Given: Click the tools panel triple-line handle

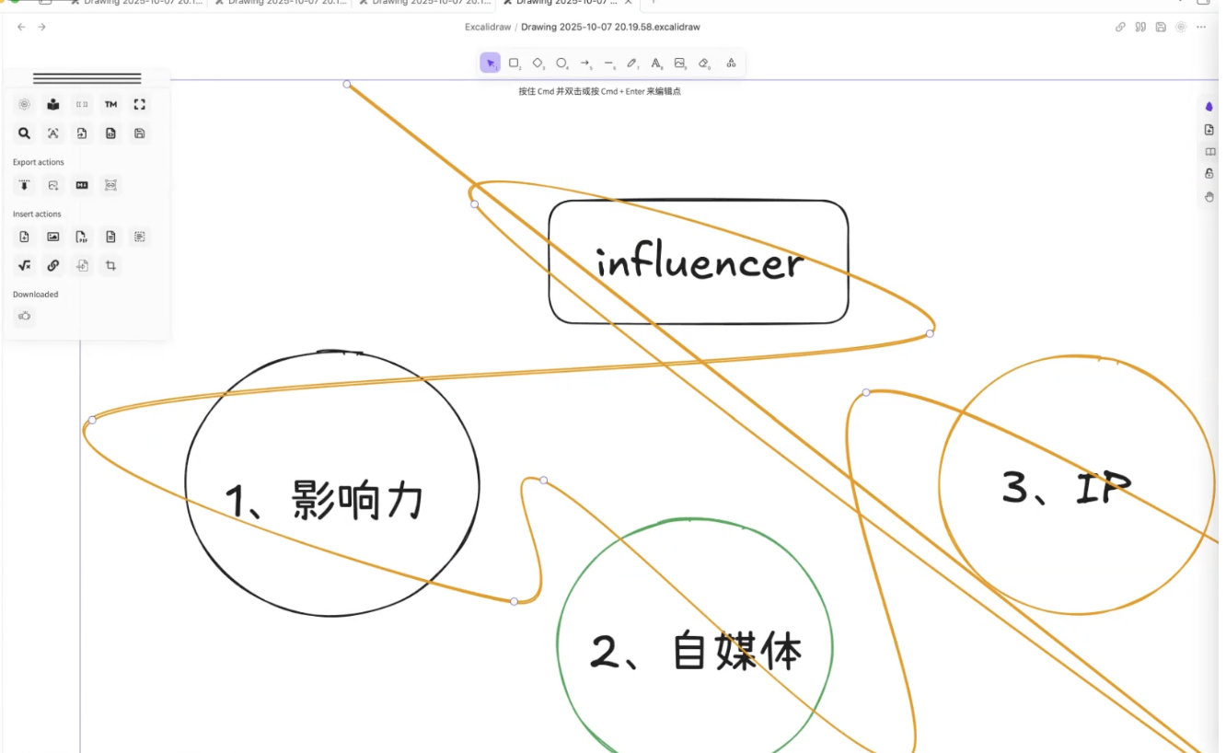Looking at the screenshot, I should coord(87,78).
